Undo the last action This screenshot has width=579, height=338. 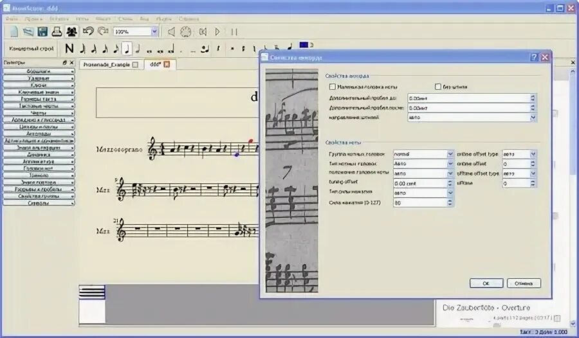click(88, 31)
